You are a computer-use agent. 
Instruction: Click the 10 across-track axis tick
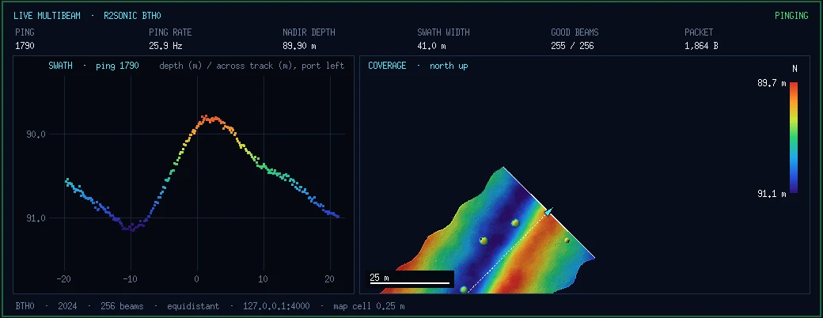[x=264, y=279]
